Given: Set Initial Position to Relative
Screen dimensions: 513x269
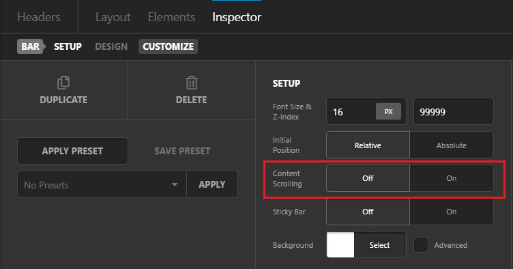Looking at the screenshot, I should coord(368,145).
